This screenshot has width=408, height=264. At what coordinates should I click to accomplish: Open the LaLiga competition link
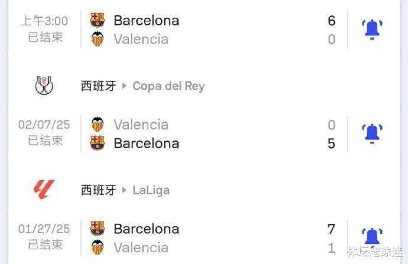pyautogui.click(x=151, y=190)
